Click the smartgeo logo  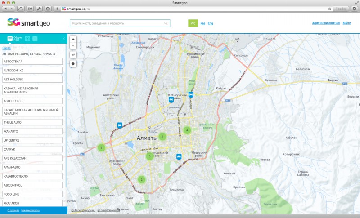coord(29,22)
